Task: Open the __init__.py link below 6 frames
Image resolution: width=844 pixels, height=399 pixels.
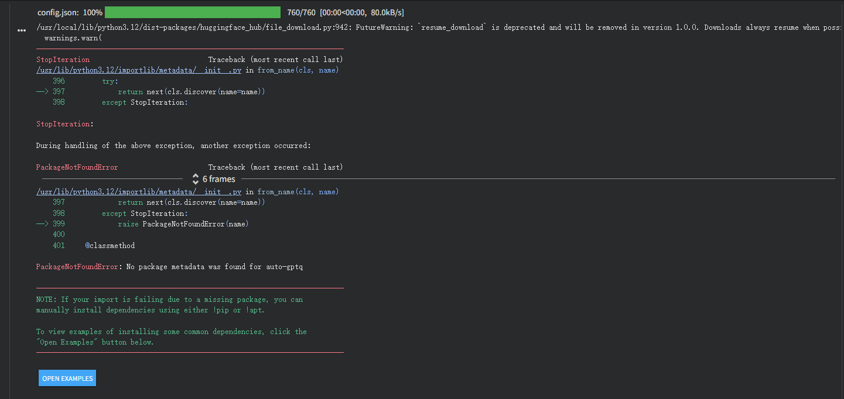Action: (139, 192)
